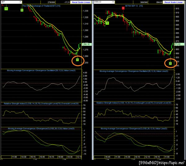The height and width of the screenshot is (166, 186).
Task: Click the 16:45 time label on S50U13 axis
Action: coord(108,157)
